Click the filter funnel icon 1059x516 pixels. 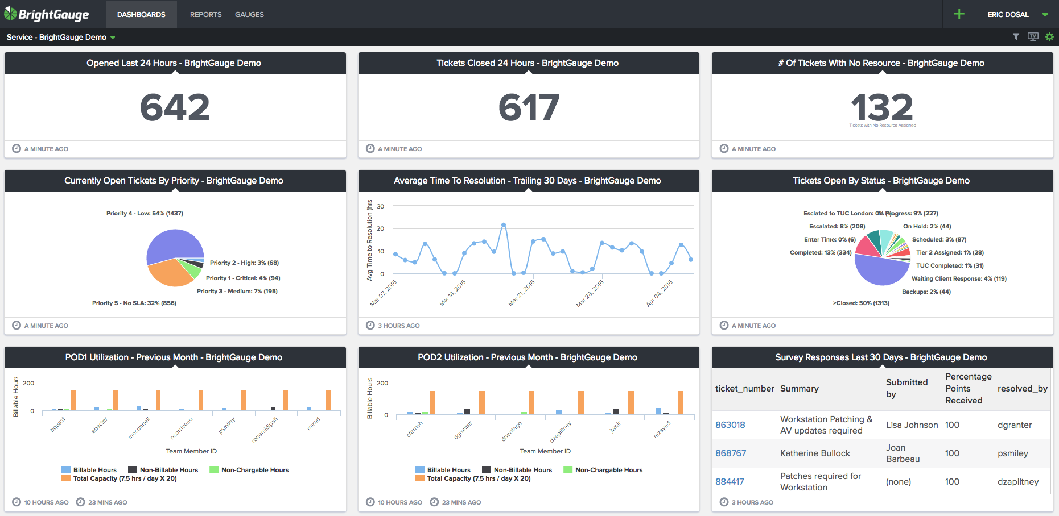pyautogui.click(x=1016, y=37)
